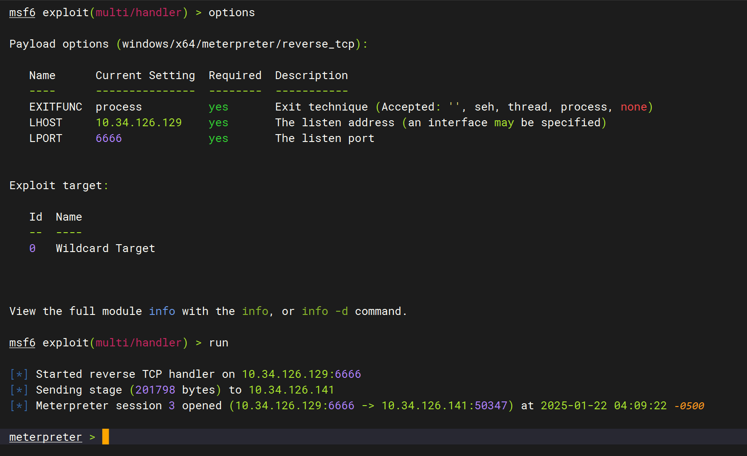Click the stage size 201798

coord(155,390)
